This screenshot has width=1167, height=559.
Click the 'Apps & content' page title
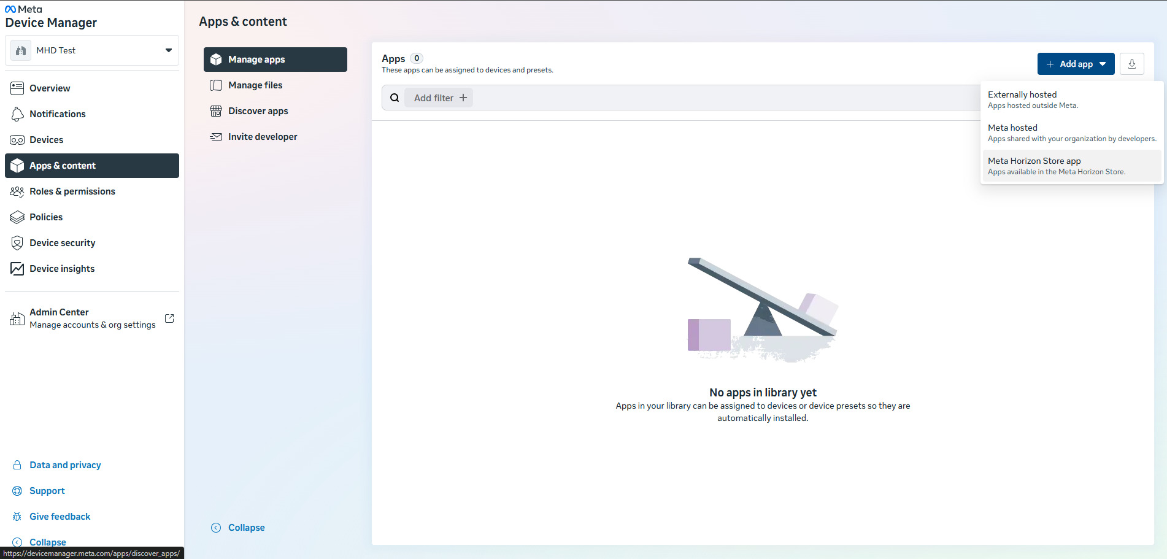(243, 21)
